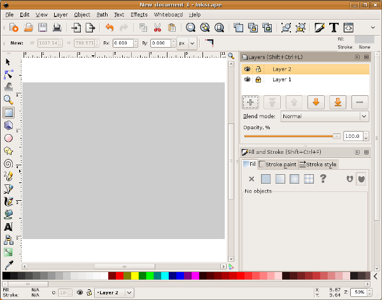Click the Undo arrow icon
The image size is (382, 300).
[109, 27]
